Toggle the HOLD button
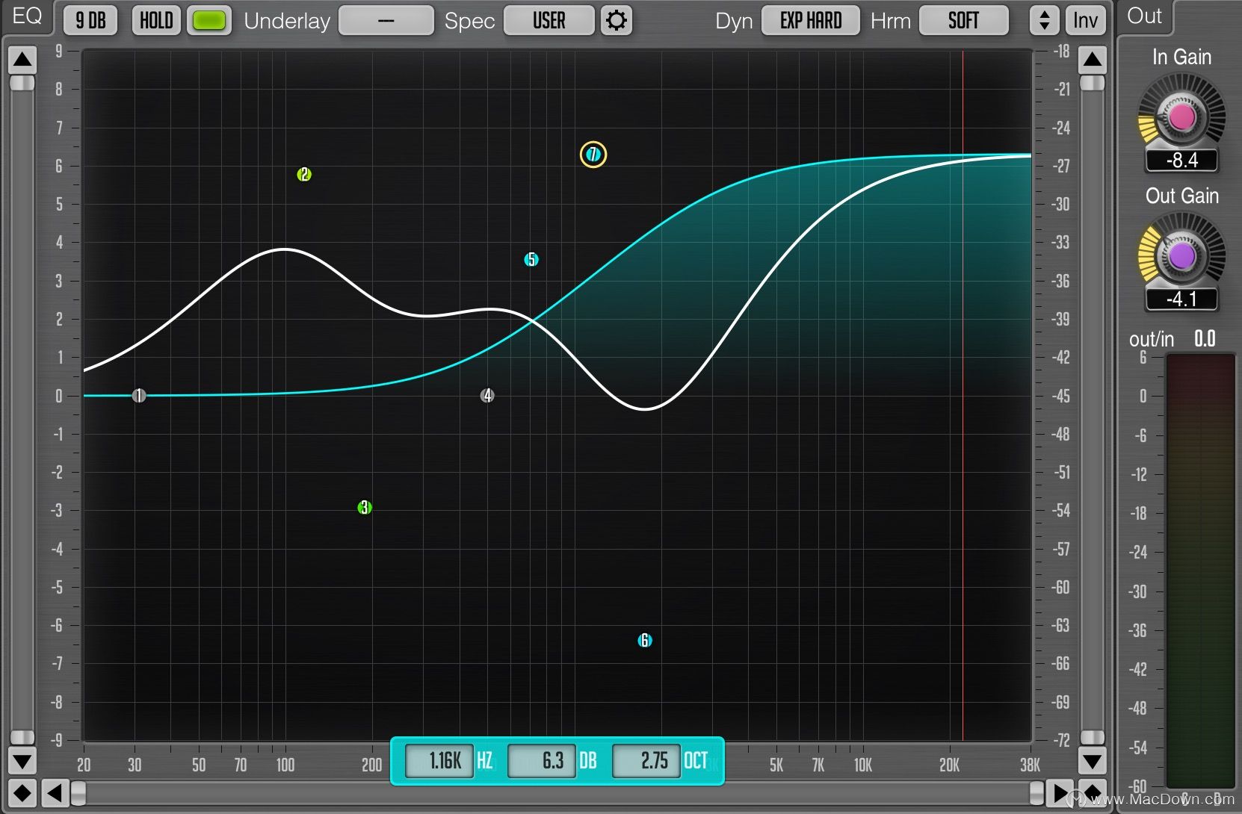1242x814 pixels. (x=156, y=21)
